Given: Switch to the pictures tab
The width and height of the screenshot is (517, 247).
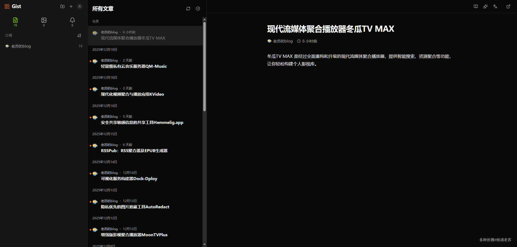Looking at the screenshot, I should pyautogui.click(x=44, y=22).
